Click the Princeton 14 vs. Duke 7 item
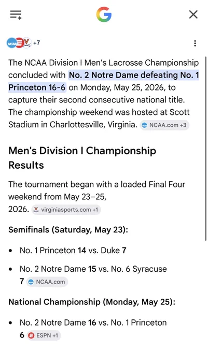 pyautogui.click(x=73, y=251)
